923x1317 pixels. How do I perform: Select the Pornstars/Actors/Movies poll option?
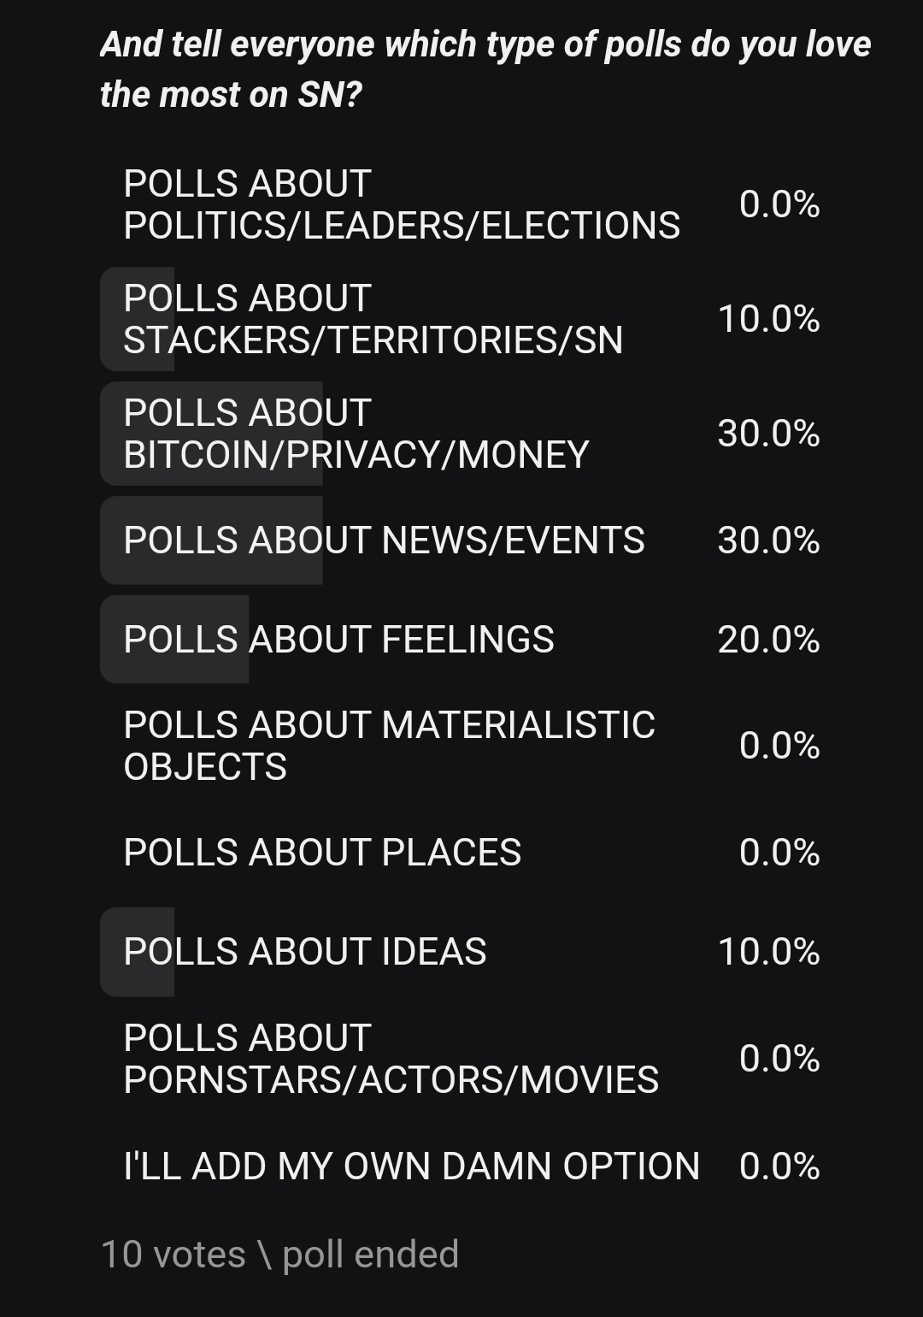coord(391,1059)
